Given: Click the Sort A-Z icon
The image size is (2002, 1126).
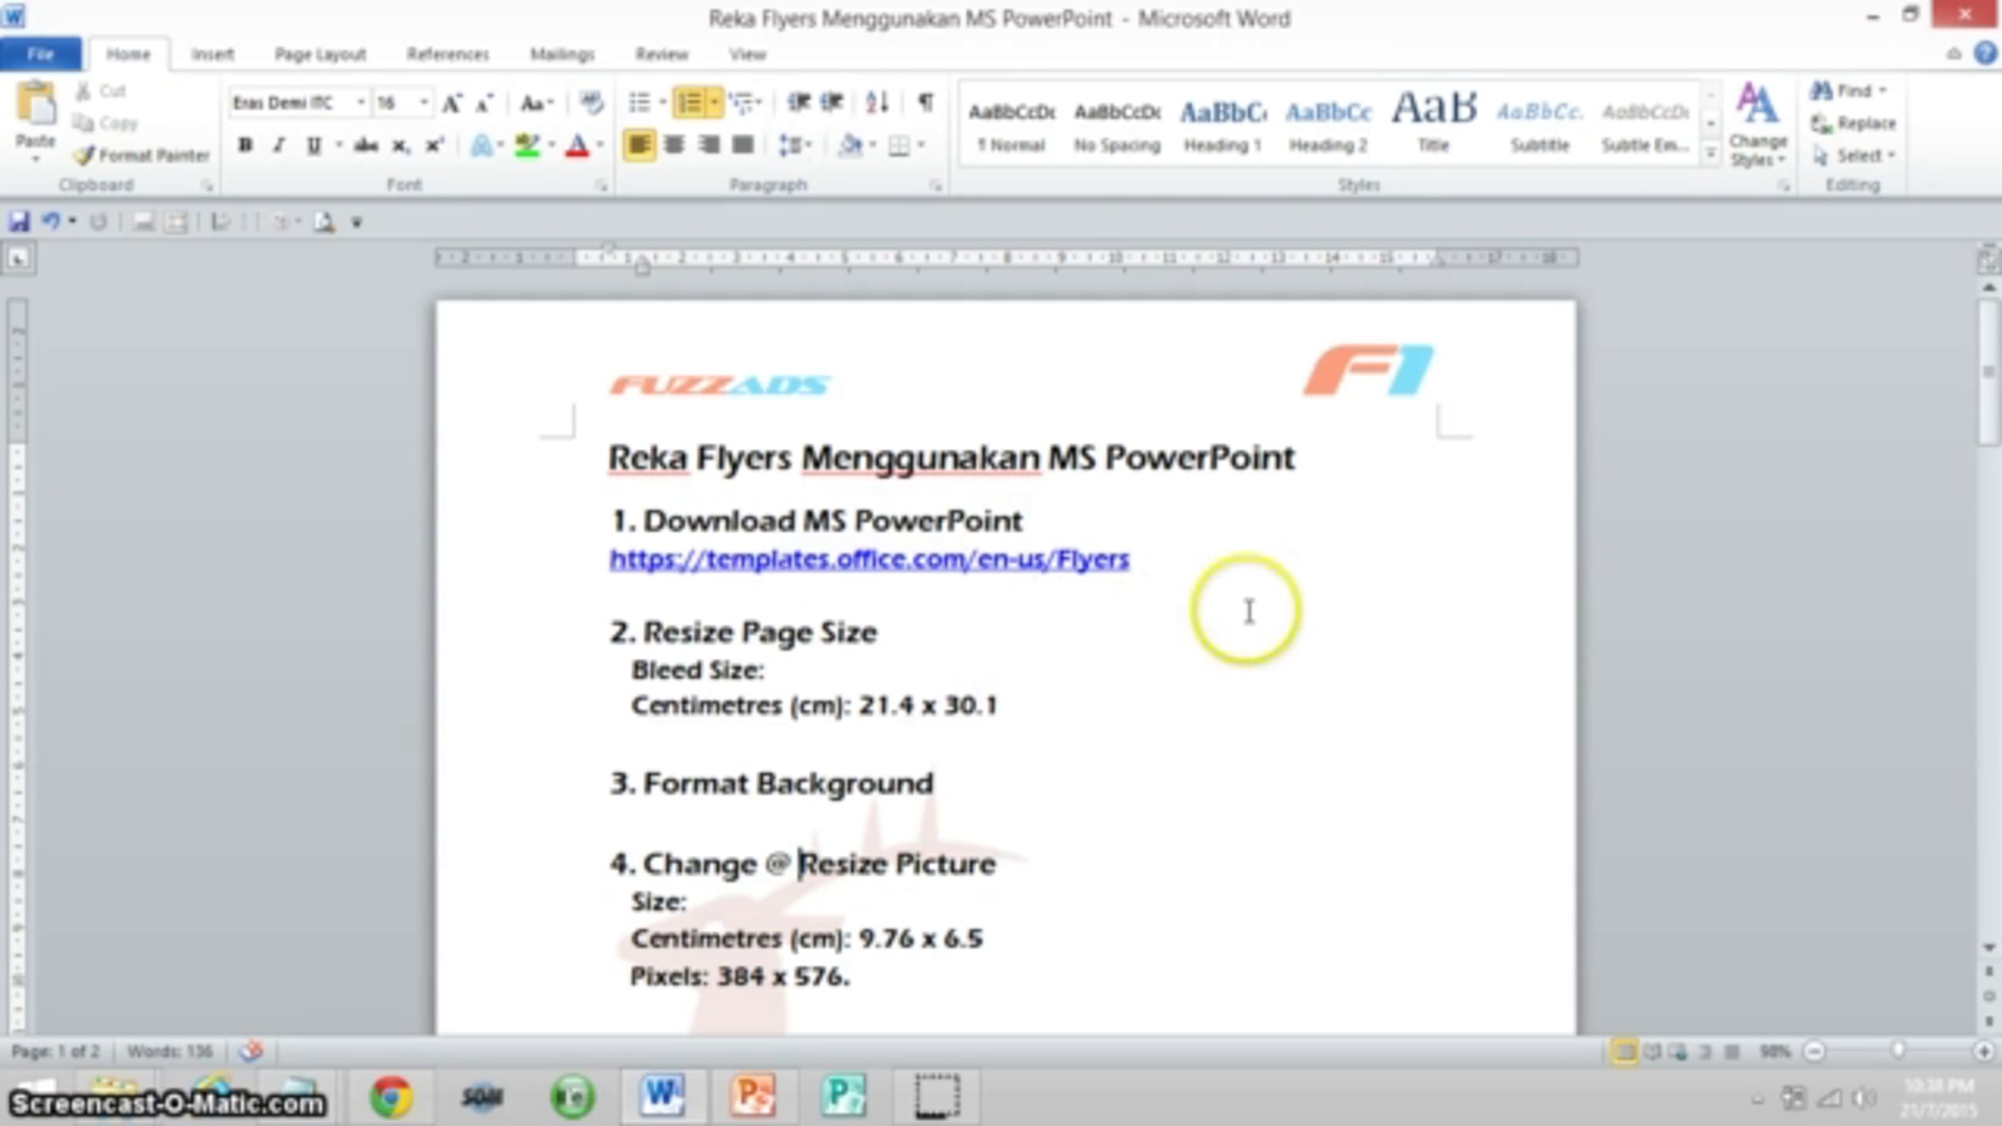Looking at the screenshot, I should click(877, 103).
